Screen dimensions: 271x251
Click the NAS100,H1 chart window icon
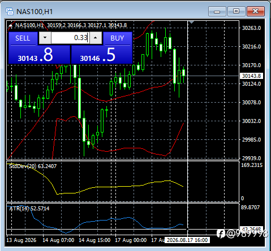tap(10, 11)
